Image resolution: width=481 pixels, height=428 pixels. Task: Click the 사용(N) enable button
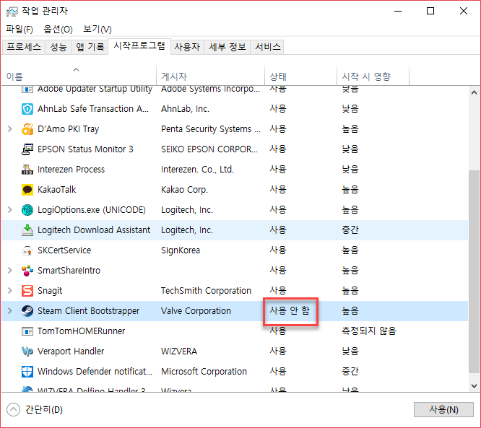(443, 410)
